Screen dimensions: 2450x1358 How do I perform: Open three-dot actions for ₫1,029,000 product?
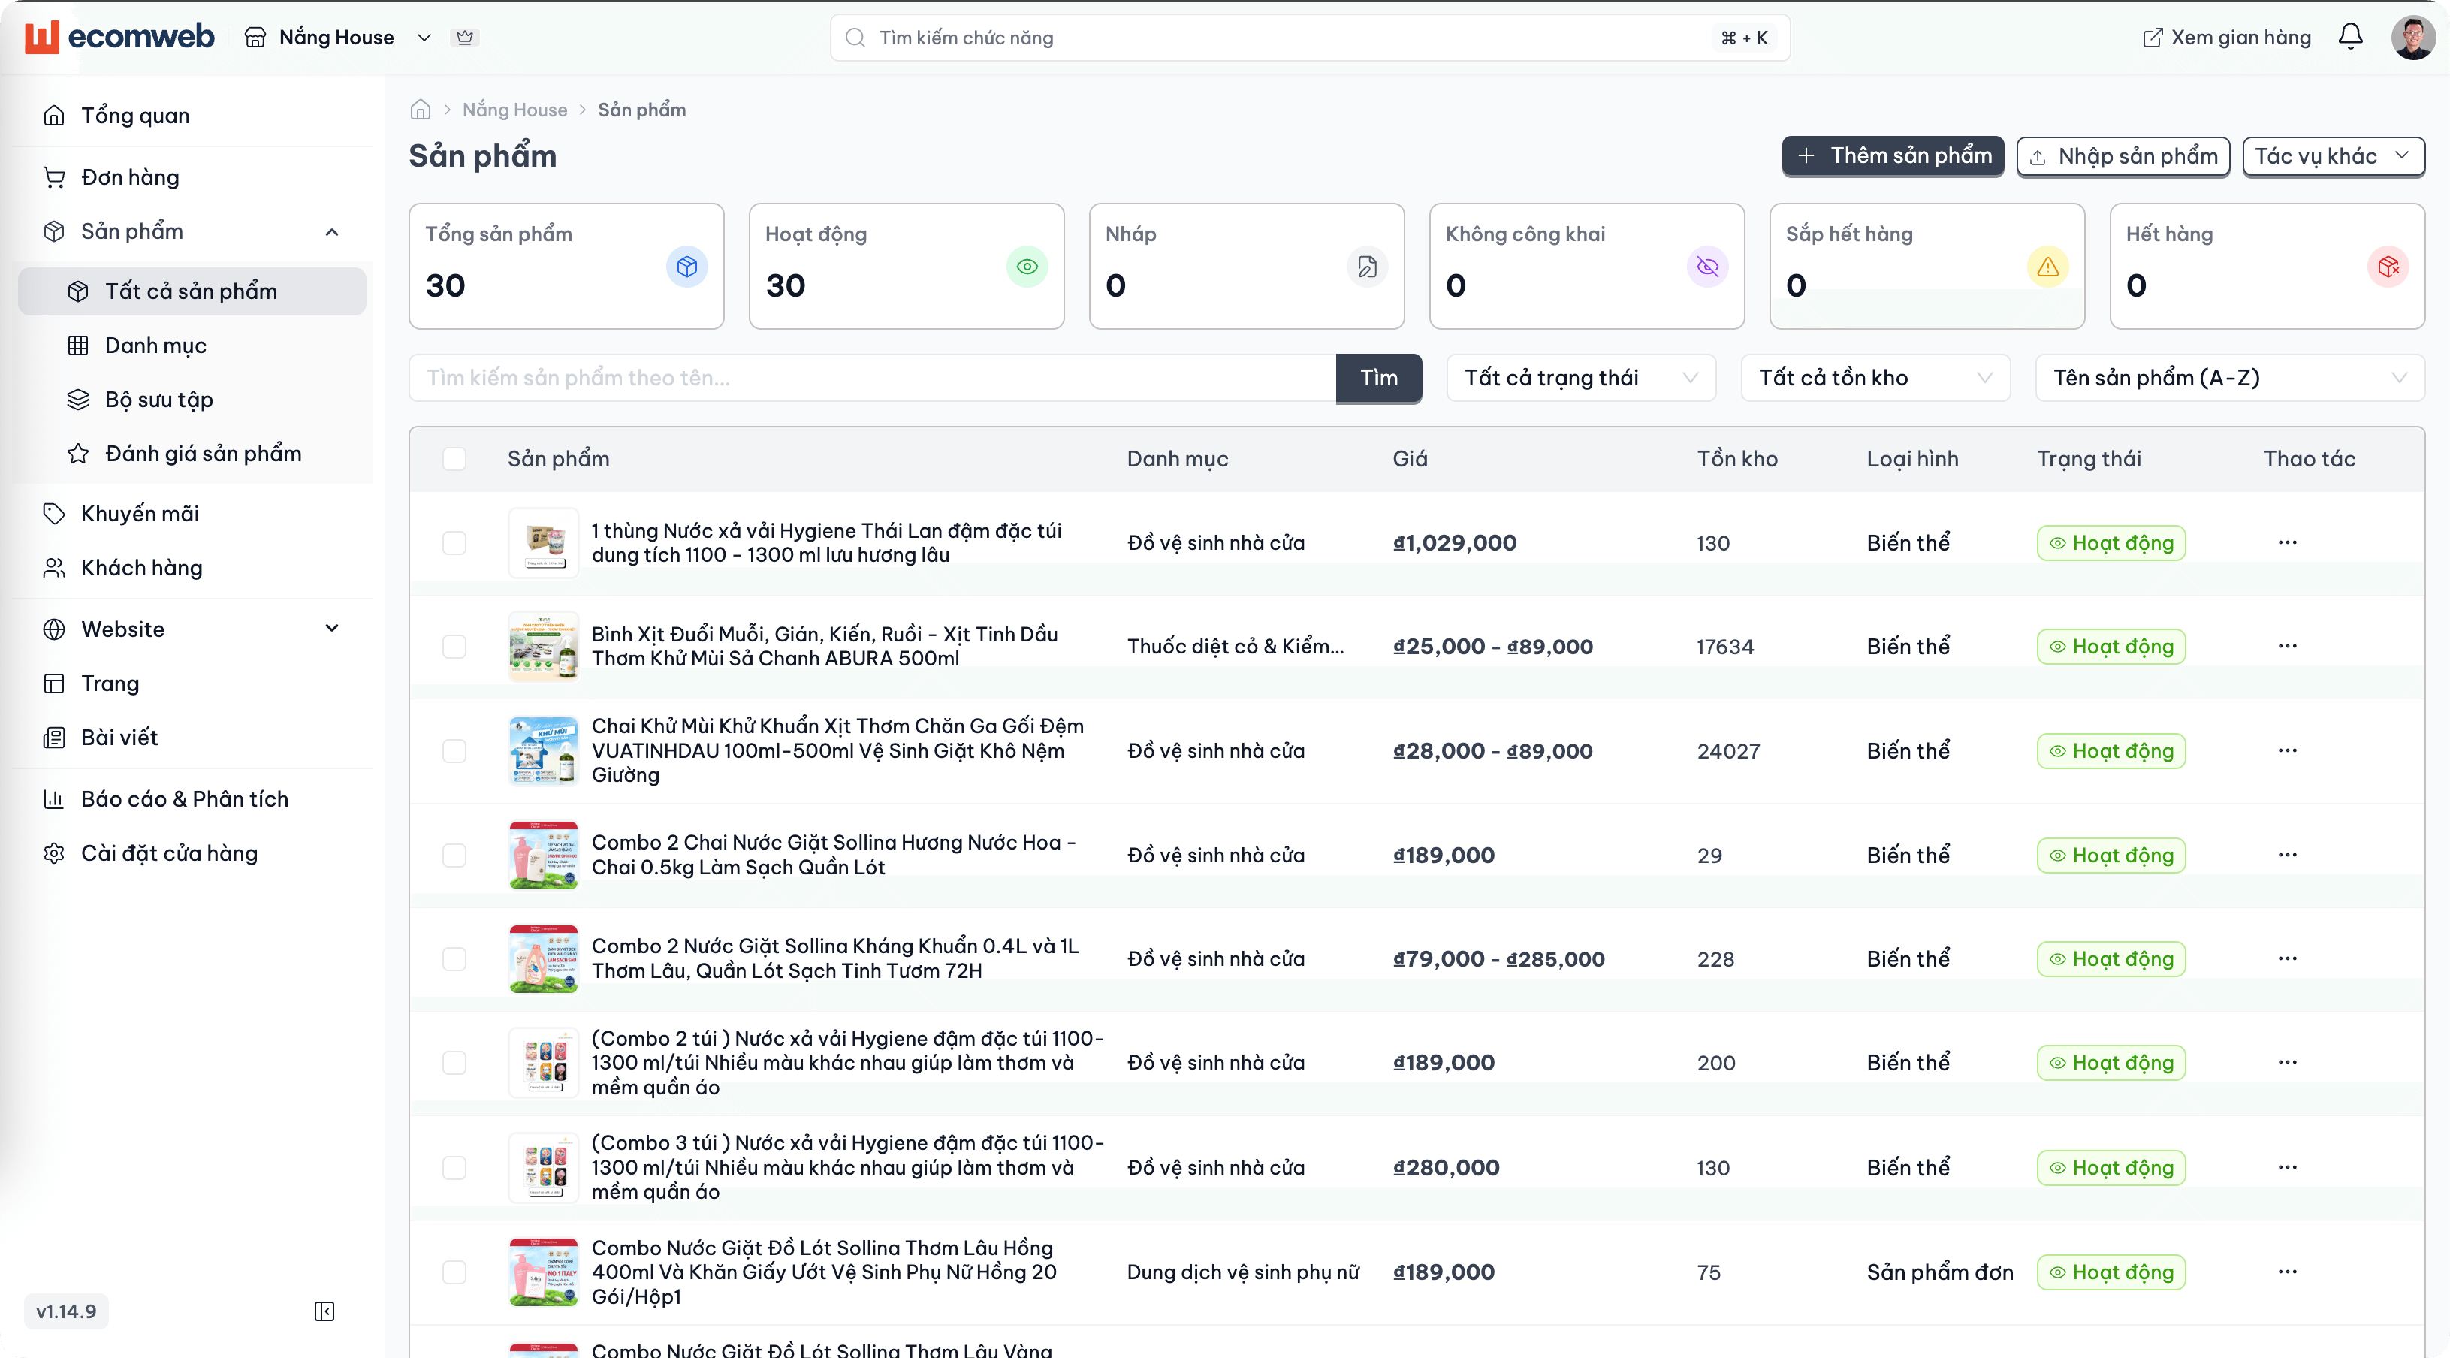[x=2287, y=542]
